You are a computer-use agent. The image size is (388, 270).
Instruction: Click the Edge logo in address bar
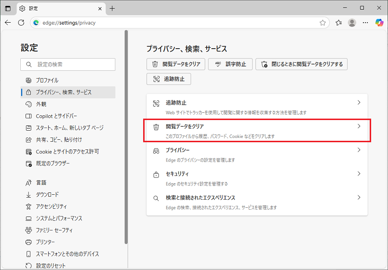[x=36, y=23]
